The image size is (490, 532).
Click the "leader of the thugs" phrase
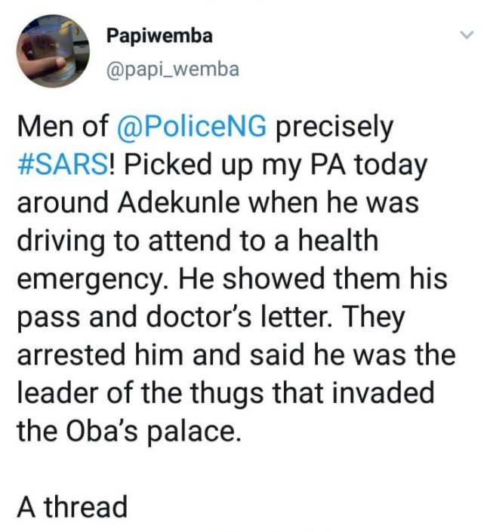pos(140,394)
